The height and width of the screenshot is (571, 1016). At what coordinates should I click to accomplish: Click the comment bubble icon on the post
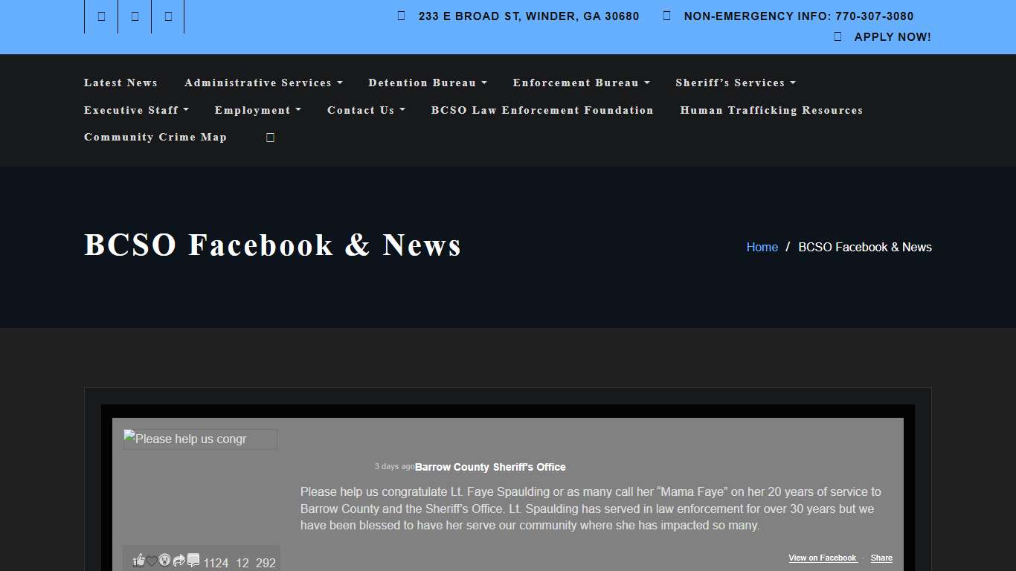click(x=193, y=560)
